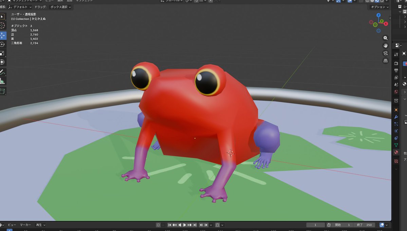Play animation in reverse

click(x=180, y=225)
